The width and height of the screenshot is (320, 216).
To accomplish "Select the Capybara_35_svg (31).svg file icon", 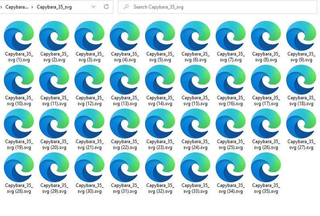I will pos(125,167).
